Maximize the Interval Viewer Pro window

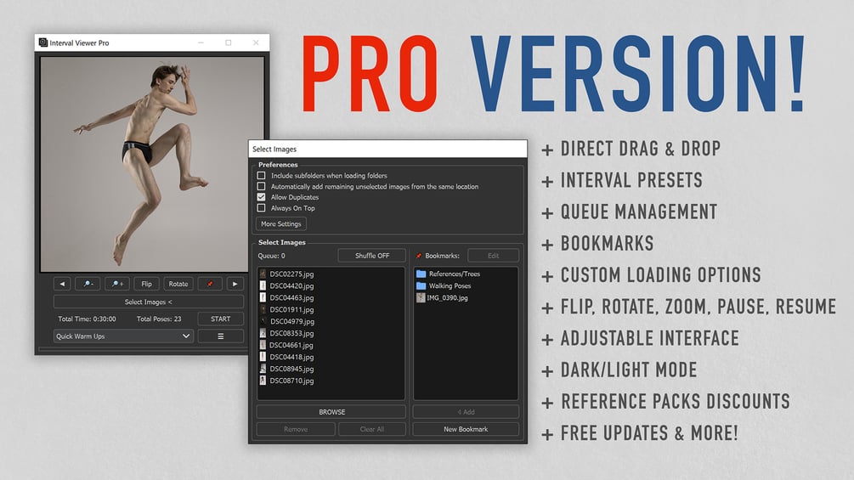tap(229, 42)
